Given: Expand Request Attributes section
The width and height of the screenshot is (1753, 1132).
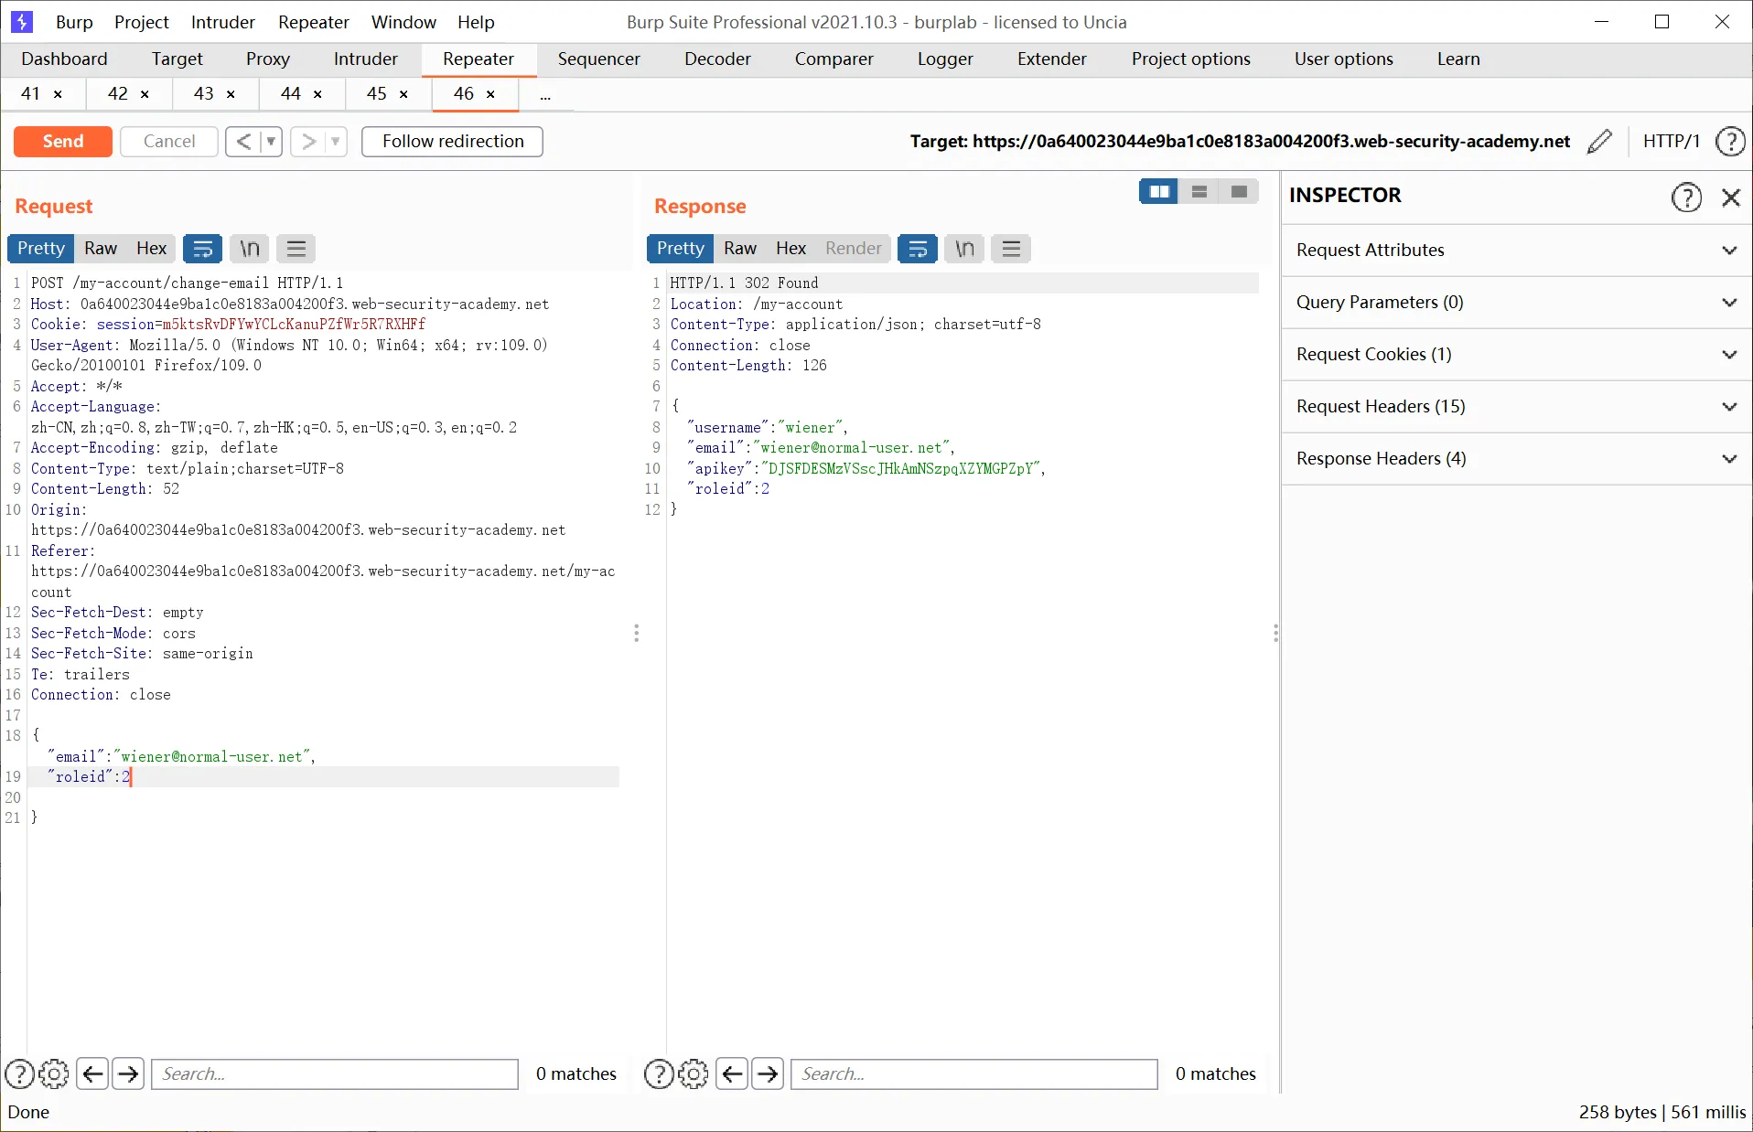Looking at the screenshot, I should point(1517,251).
